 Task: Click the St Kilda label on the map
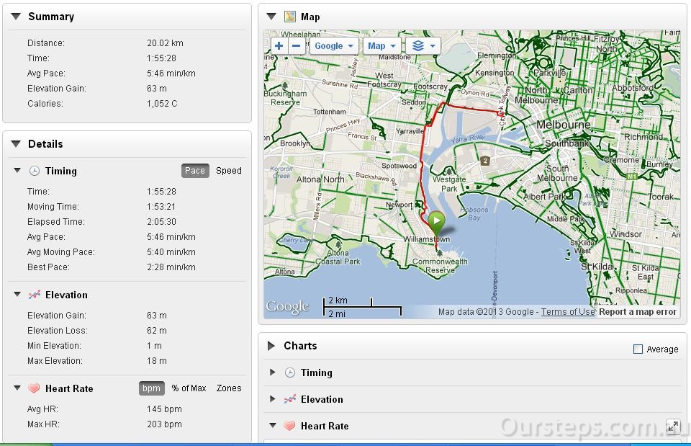[x=597, y=267]
